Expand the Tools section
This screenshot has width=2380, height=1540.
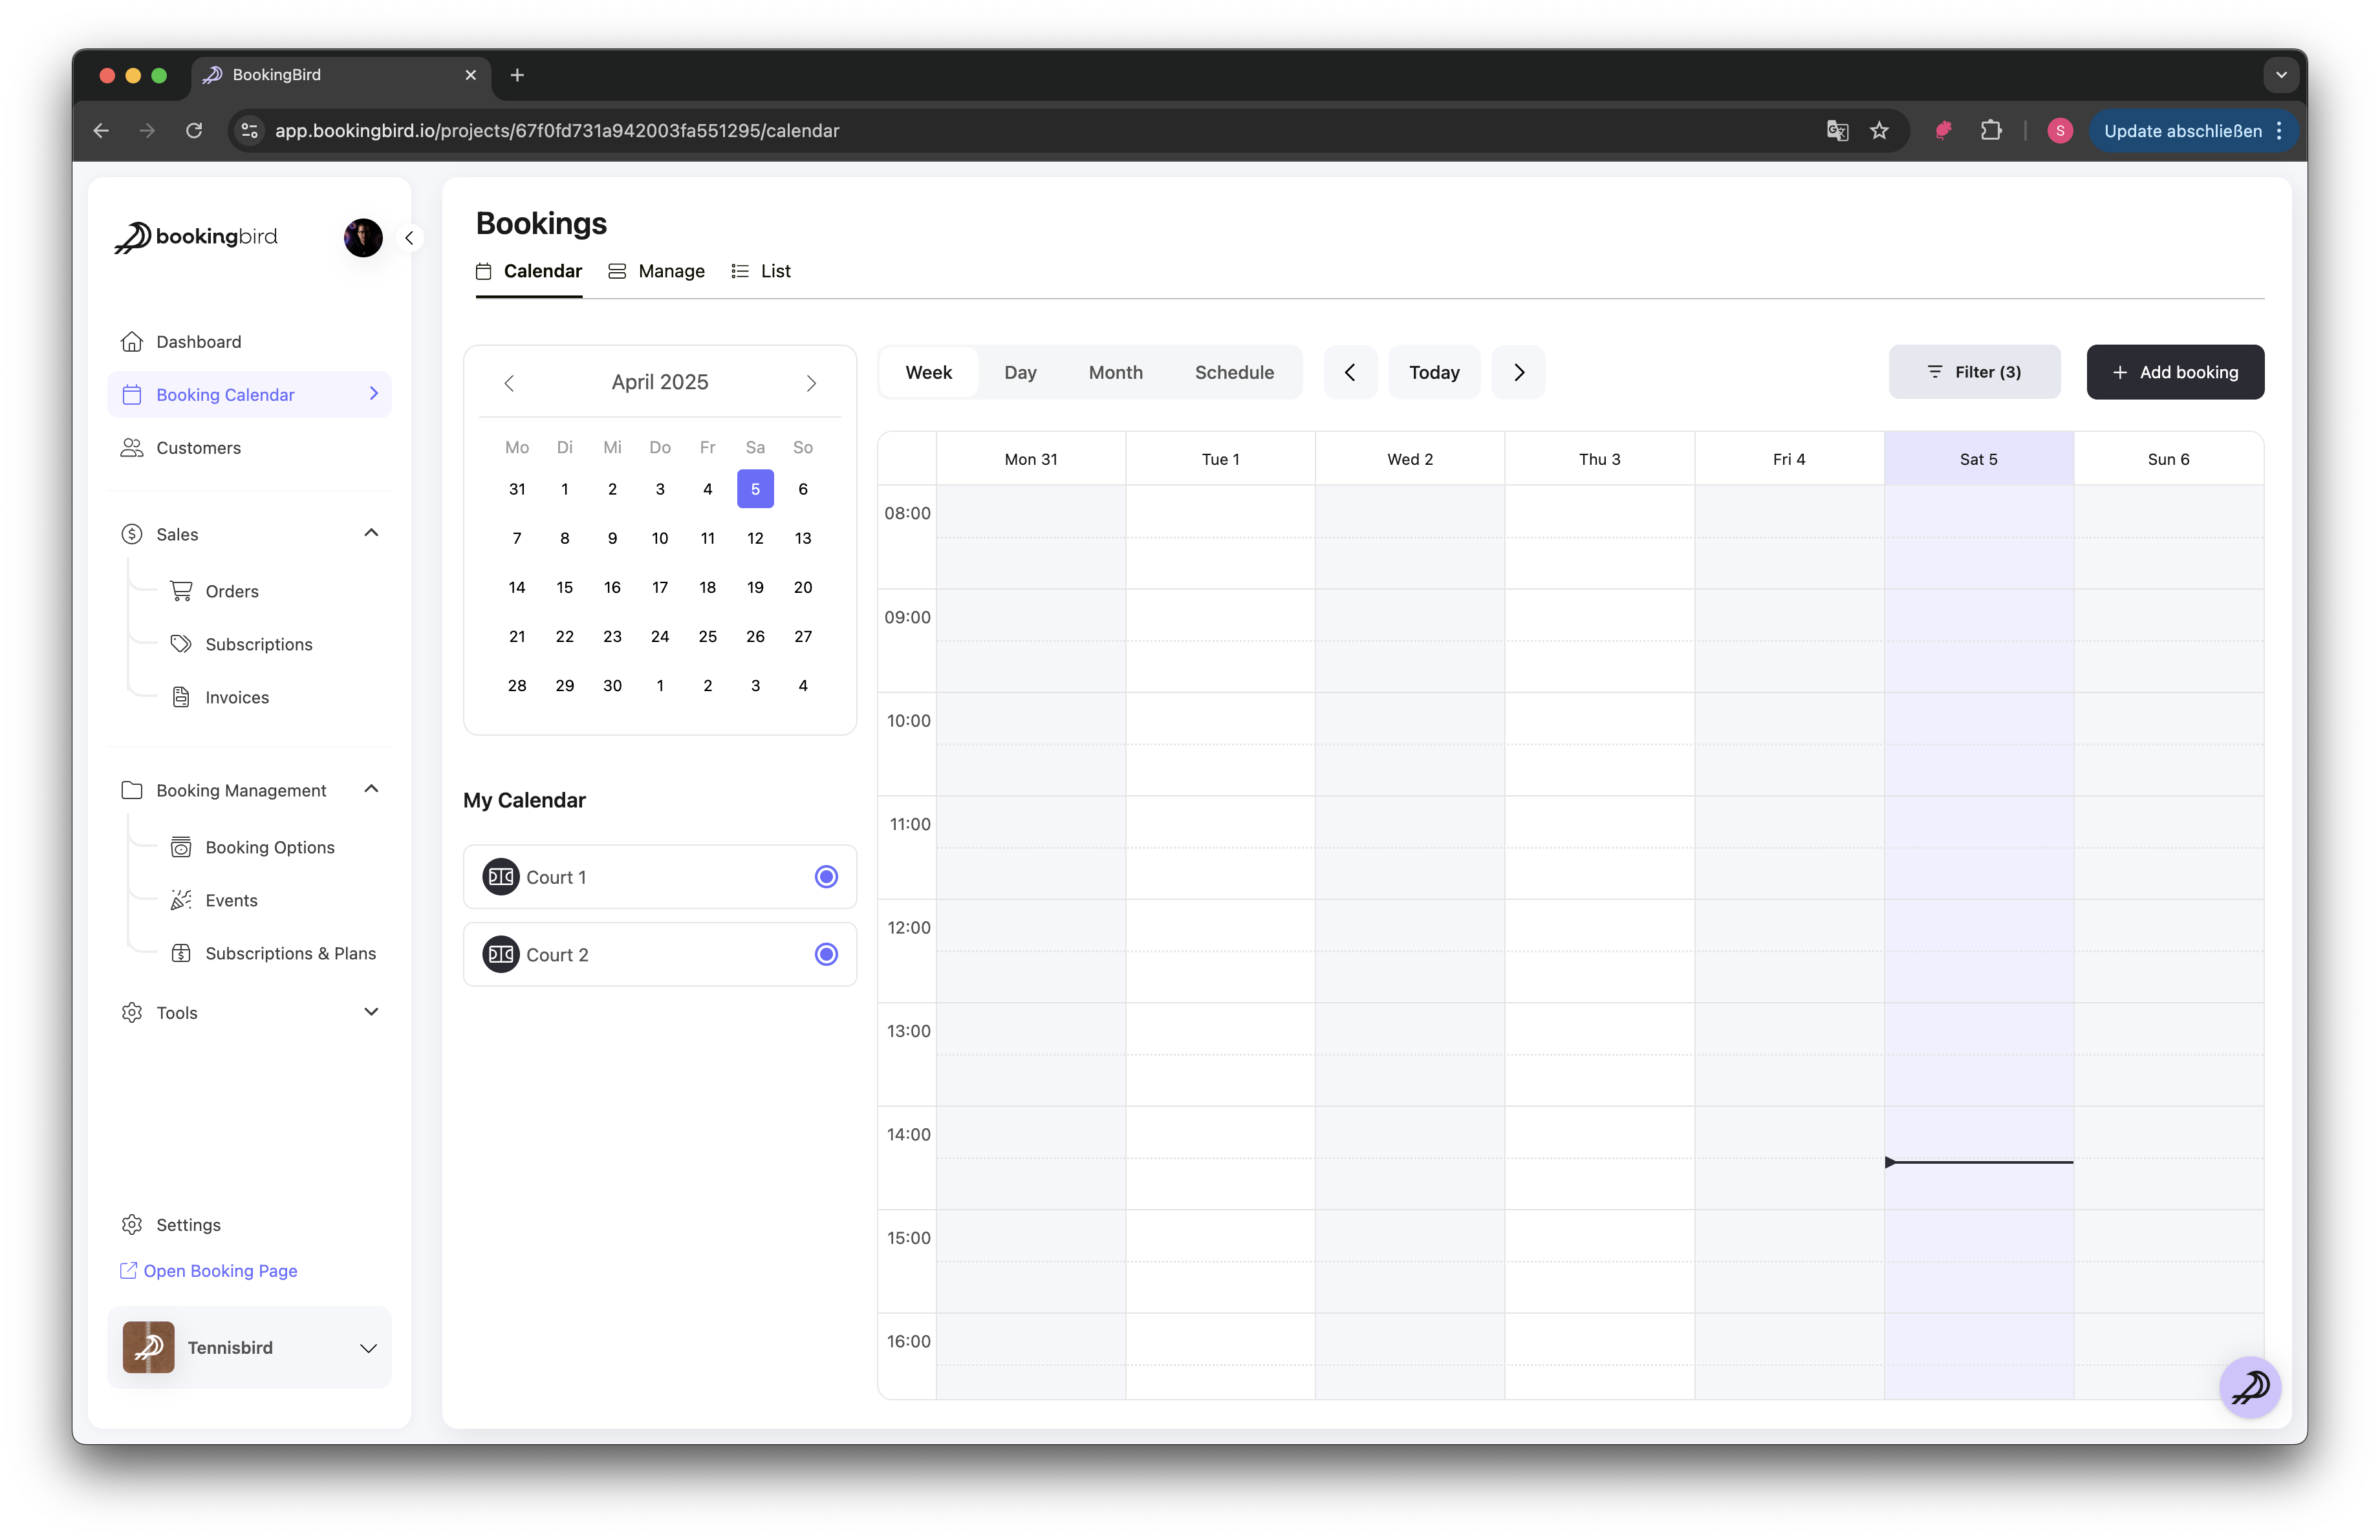(x=371, y=1012)
